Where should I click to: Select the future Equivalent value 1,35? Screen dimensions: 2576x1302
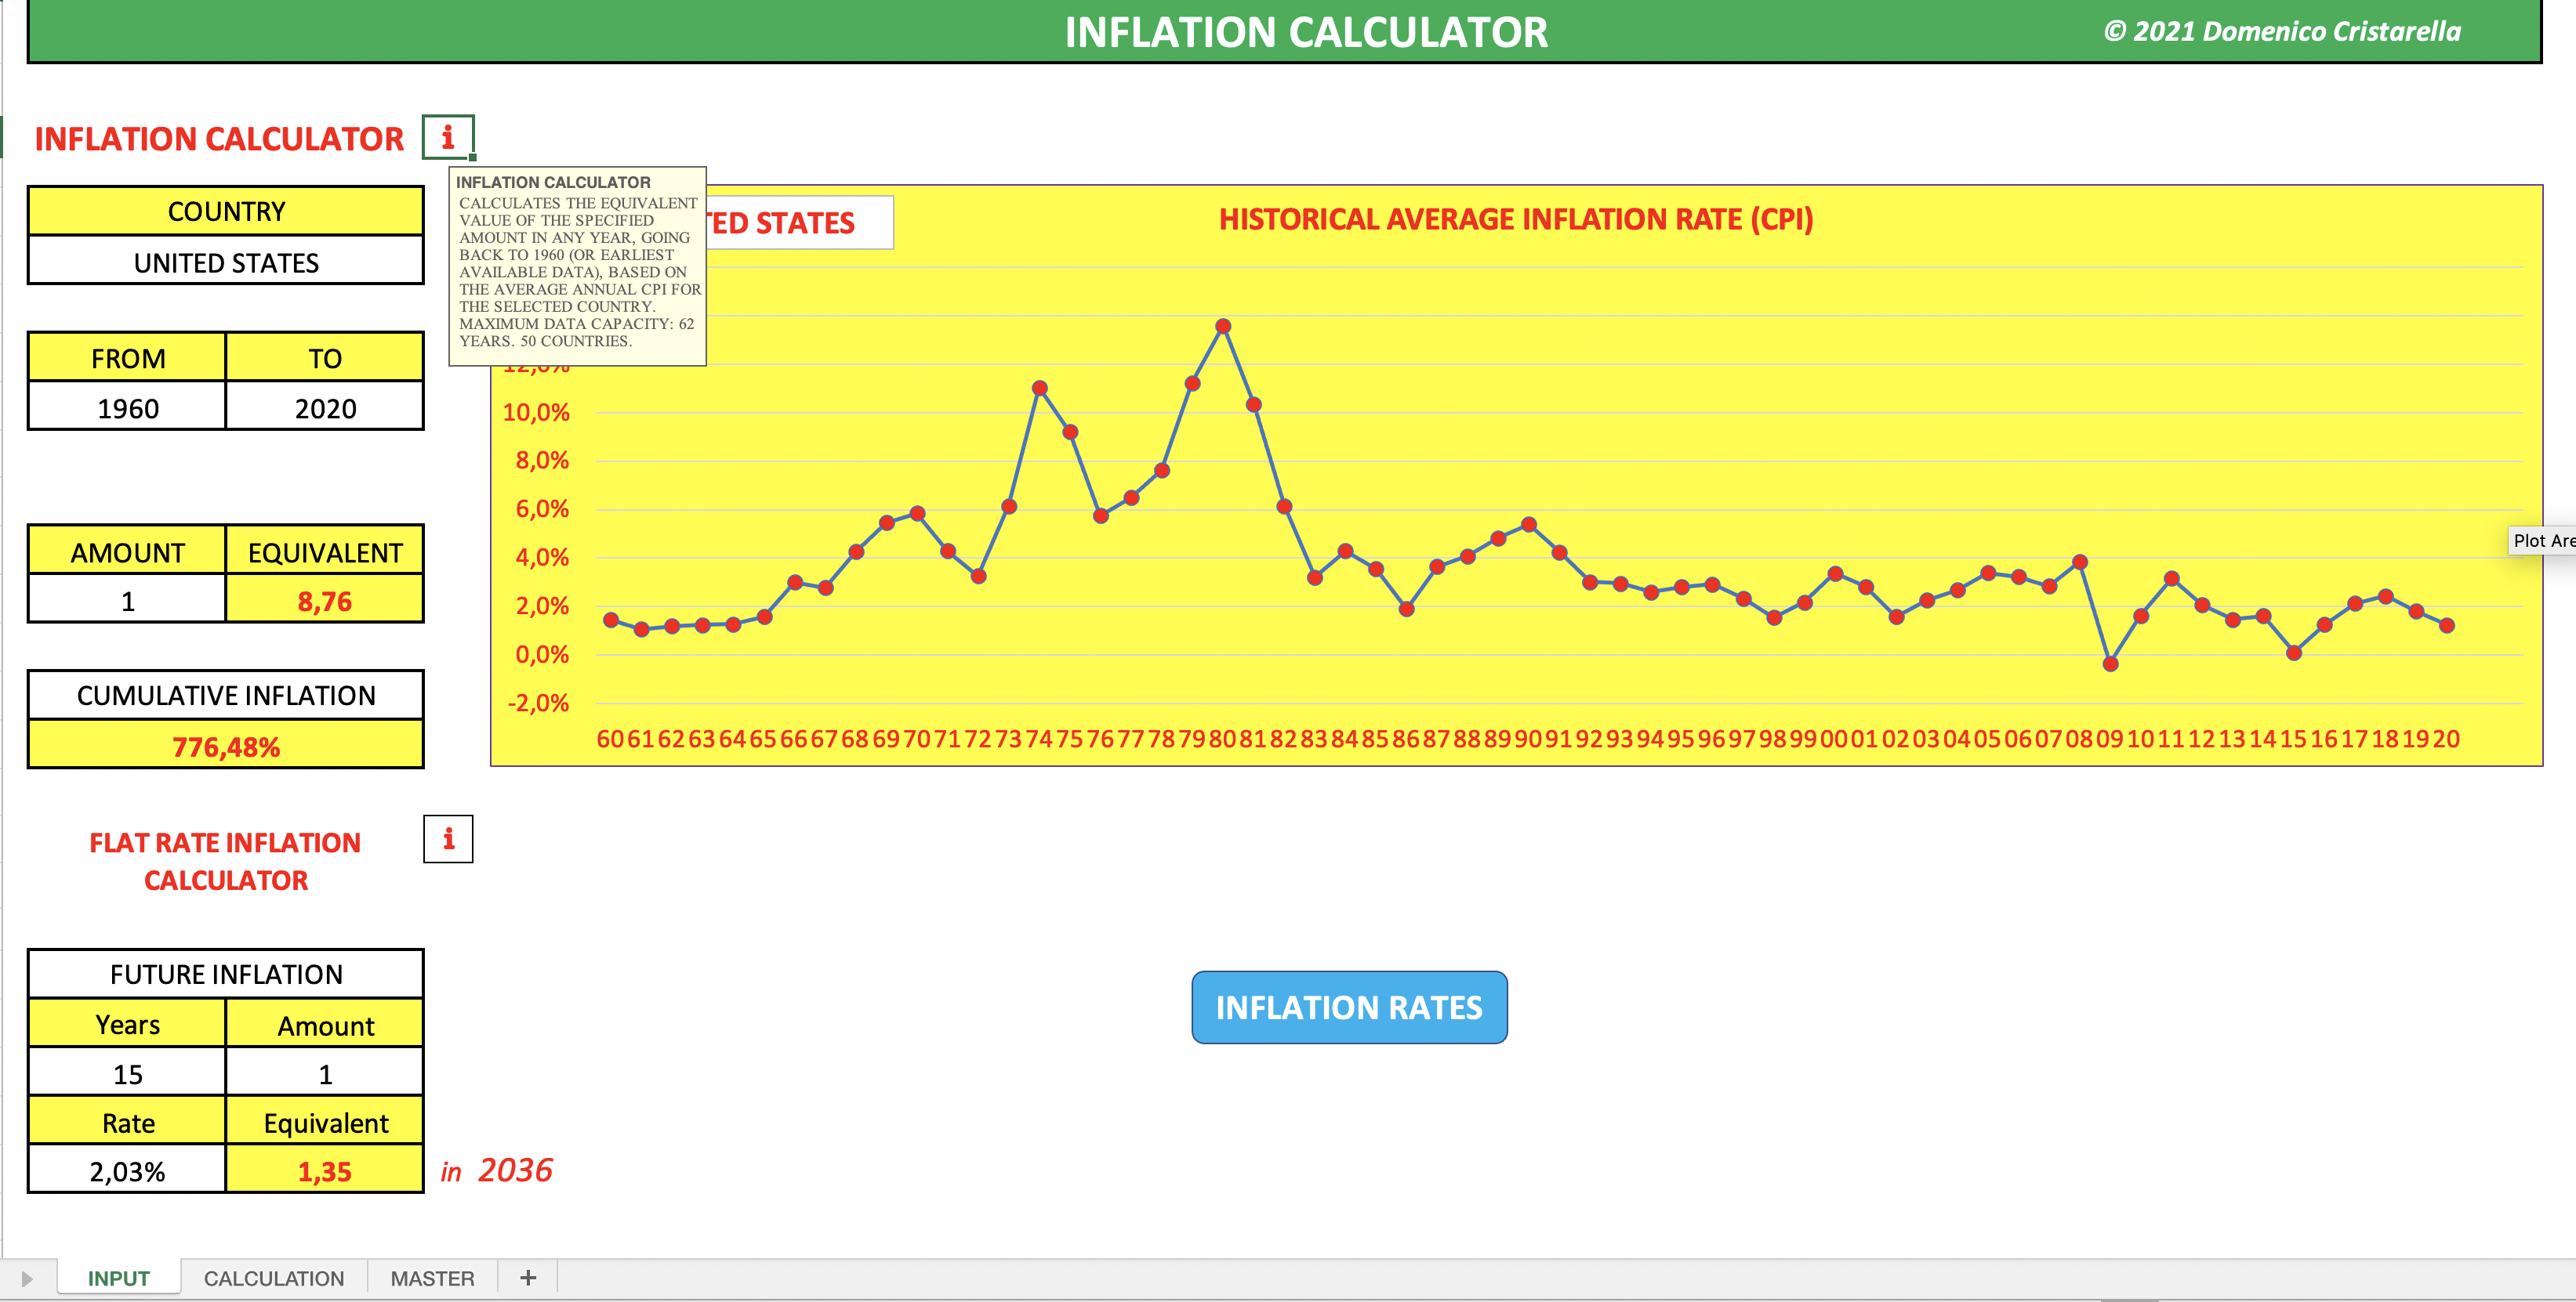point(325,1170)
